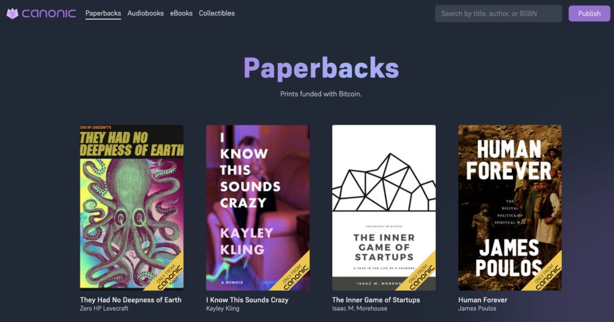The height and width of the screenshot is (322, 614).
Task: Click the Human Forever title link
Action: tap(483, 300)
